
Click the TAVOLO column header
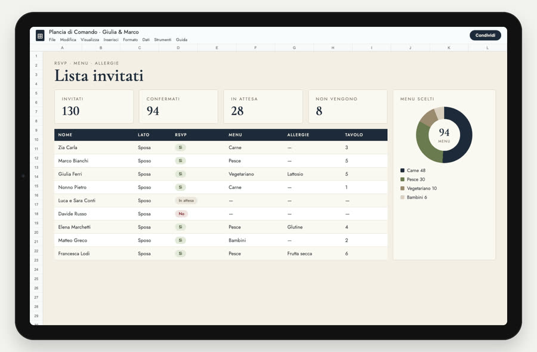(354, 135)
